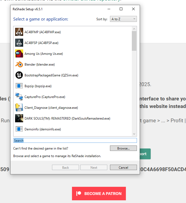The width and height of the screenshot is (186, 203).
Task: Click the Dark Souls Remastered icon
Action: [x=19, y=118]
